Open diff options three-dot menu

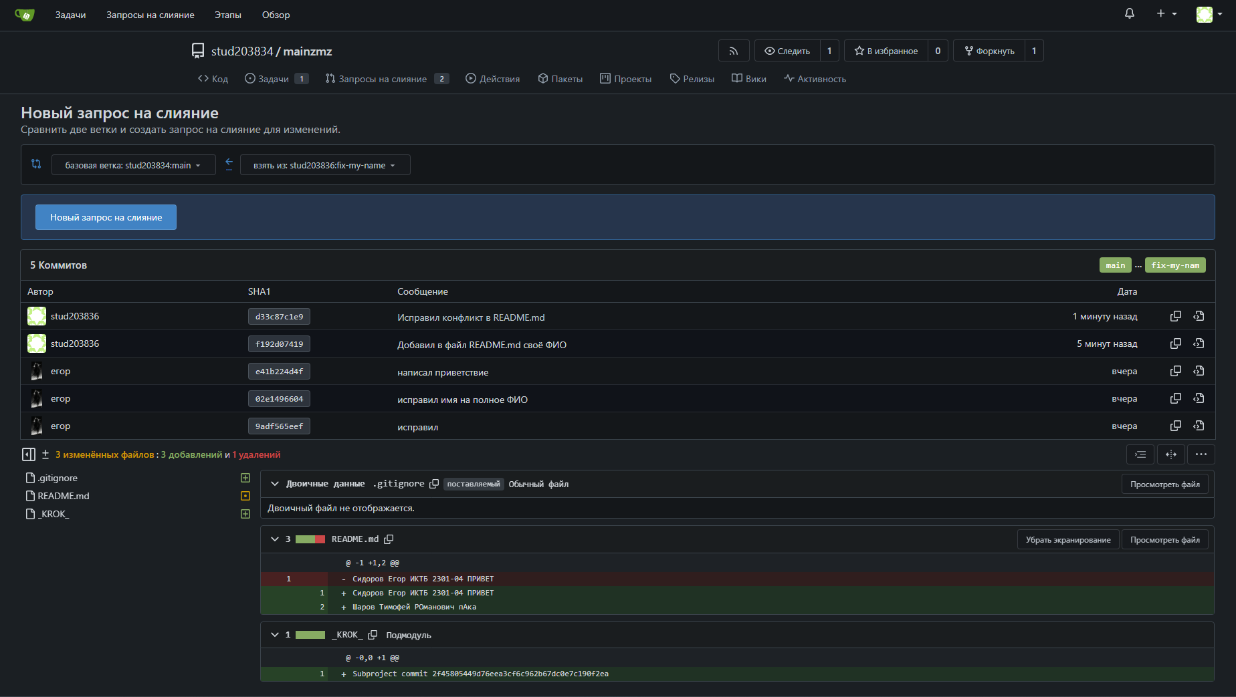tap(1201, 454)
